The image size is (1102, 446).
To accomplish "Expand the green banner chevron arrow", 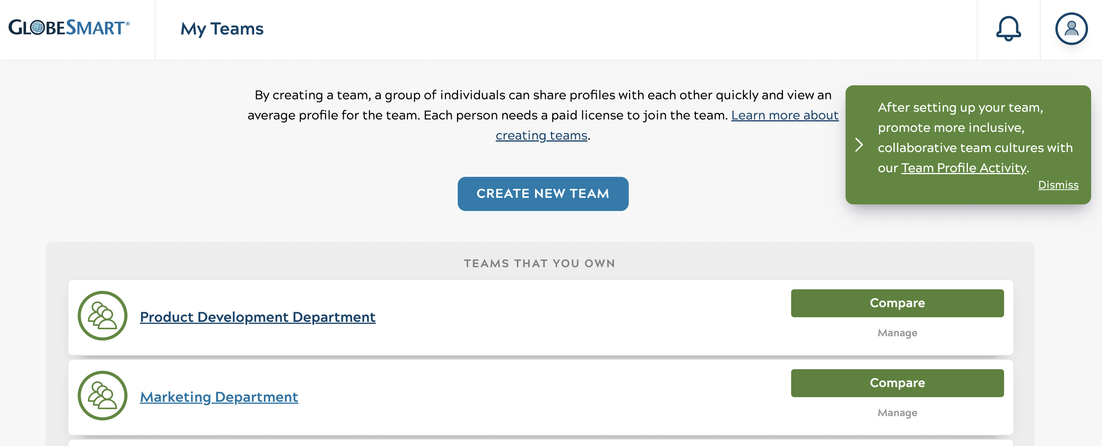I will [x=859, y=145].
